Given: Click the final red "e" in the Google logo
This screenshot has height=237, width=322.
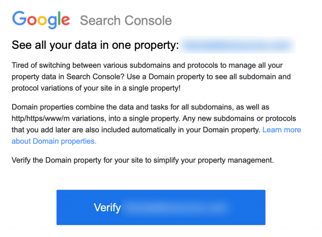Looking at the screenshot, I should 66,21.
